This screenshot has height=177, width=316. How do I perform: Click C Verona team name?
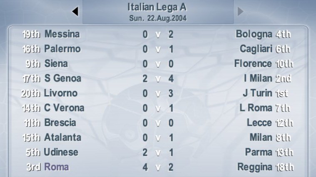(x=64, y=108)
